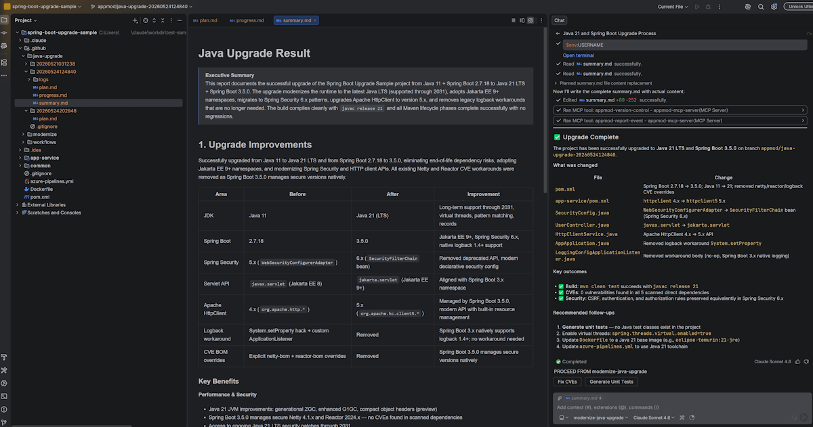Expand the appmod-version-control MCP tool row

[x=680, y=110]
